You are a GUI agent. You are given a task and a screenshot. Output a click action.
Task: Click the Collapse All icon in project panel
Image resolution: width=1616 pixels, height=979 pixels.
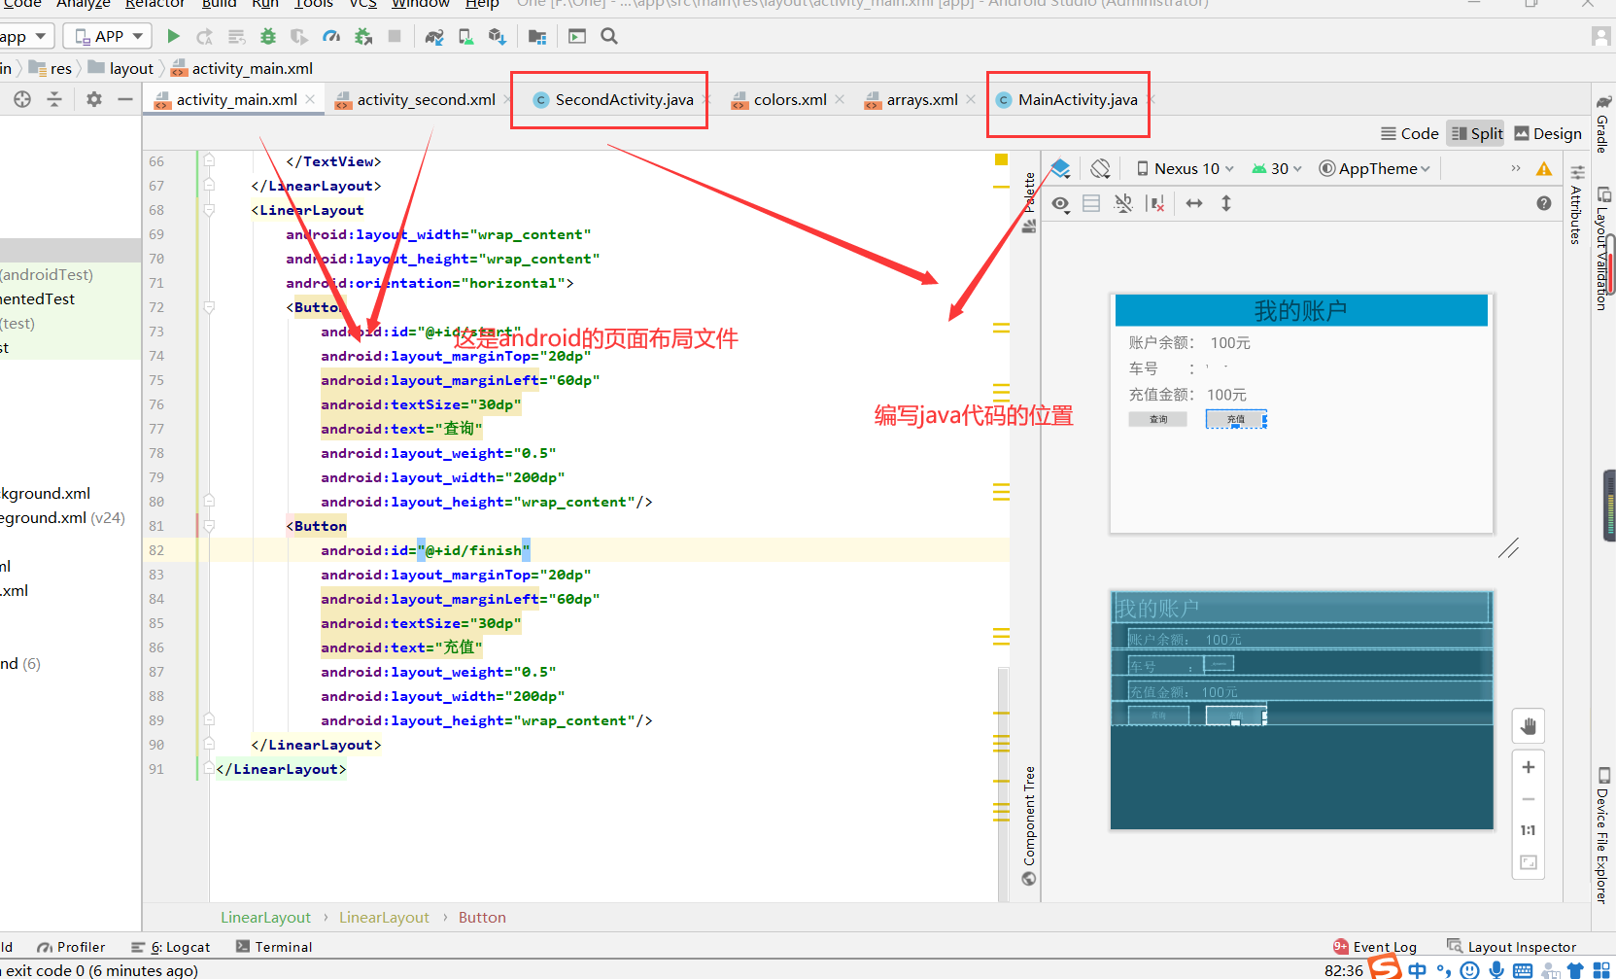(54, 99)
